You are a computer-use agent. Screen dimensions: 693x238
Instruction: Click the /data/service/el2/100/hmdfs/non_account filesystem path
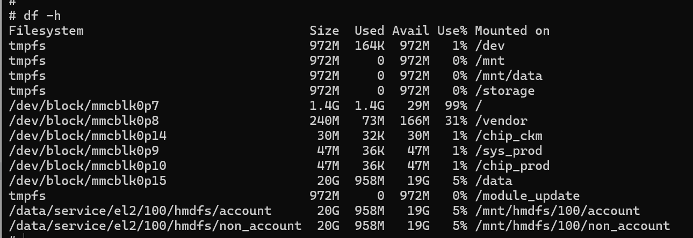[x=155, y=226]
